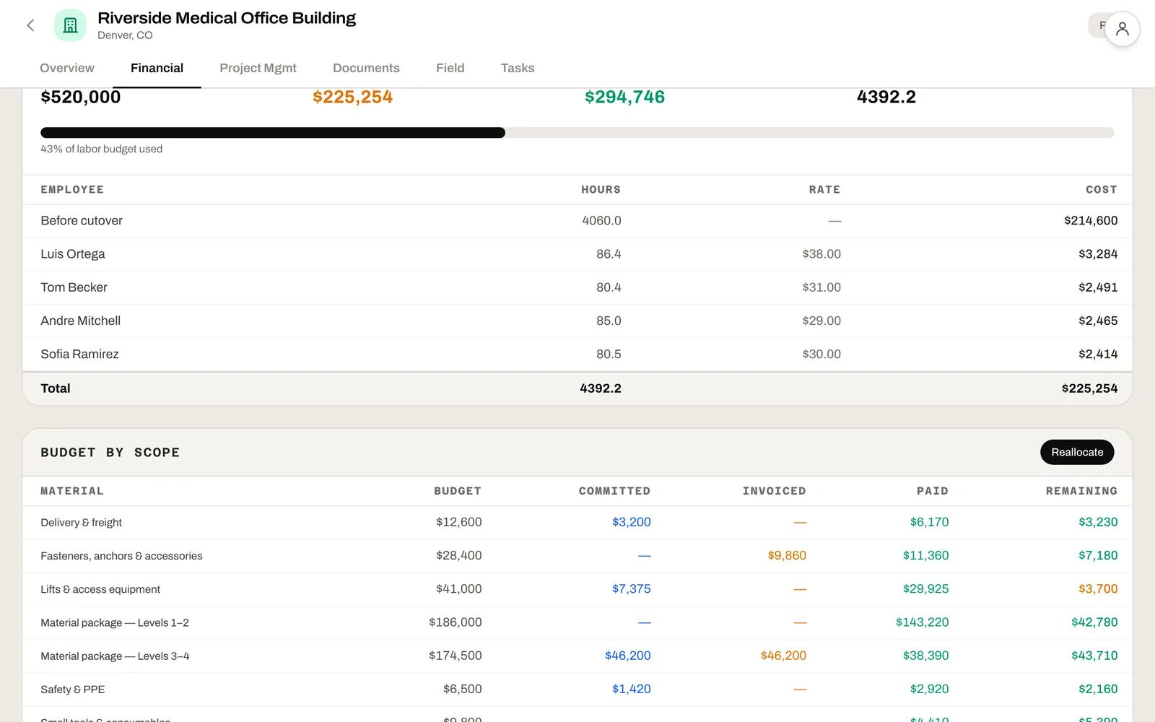
Task: Click the green building project icon
Action: coord(70,25)
